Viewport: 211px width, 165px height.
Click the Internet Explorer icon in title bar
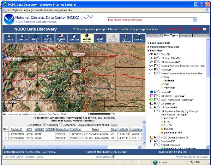pos(5,5)
